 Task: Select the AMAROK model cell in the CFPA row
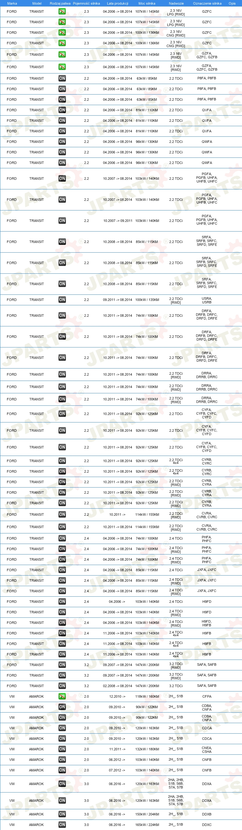coord(37,696)
